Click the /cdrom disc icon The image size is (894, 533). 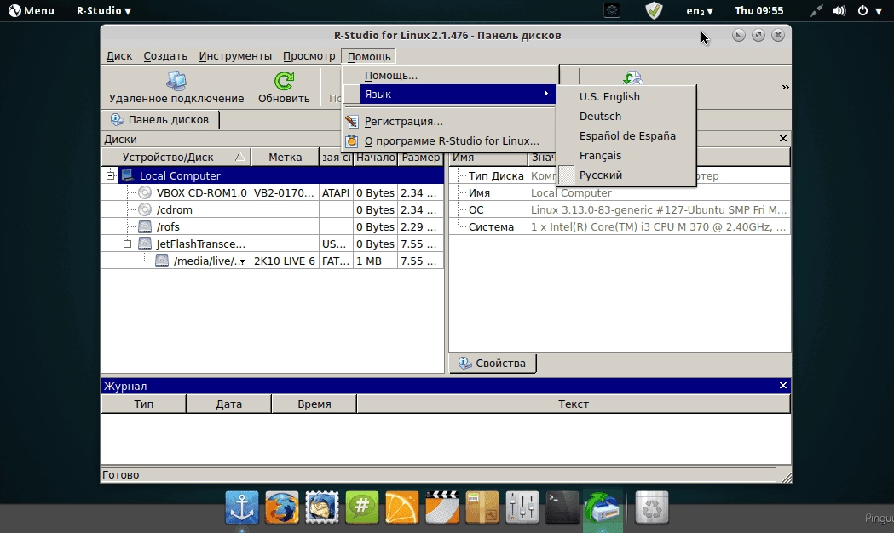click(x=145, y=209)
